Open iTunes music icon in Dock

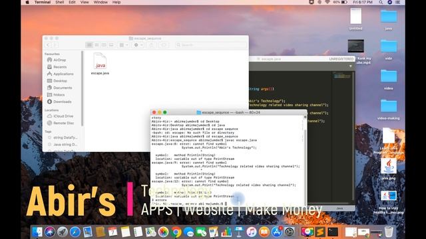pos(252,232)
